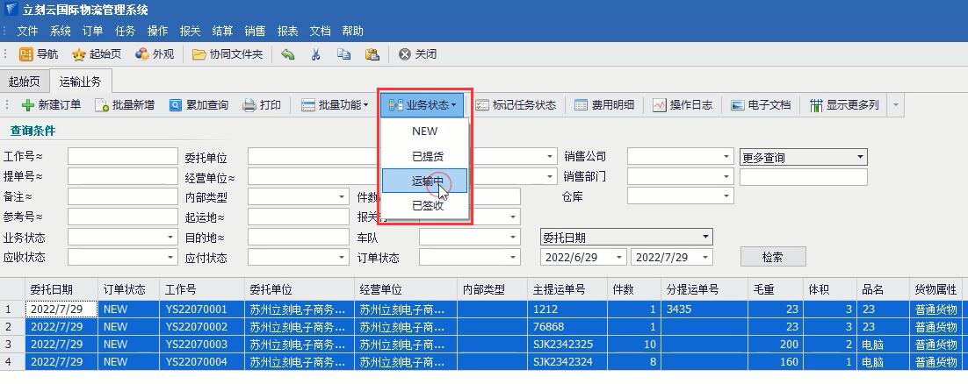Expand the 更多查询 combo box
Image resolution: width=968 pixels, height=384 pixels.
[859, 158]
